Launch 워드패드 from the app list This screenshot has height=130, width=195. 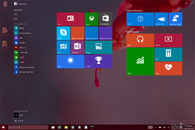tap(19, 43)
